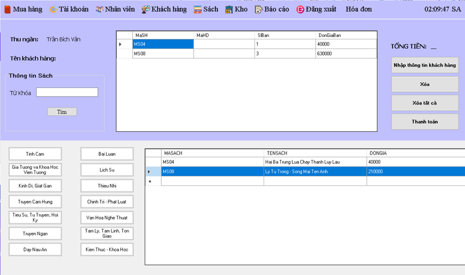This screenshot has height=275, width=465.
Task: Click the MASACH column header
Action: [212, 153]
